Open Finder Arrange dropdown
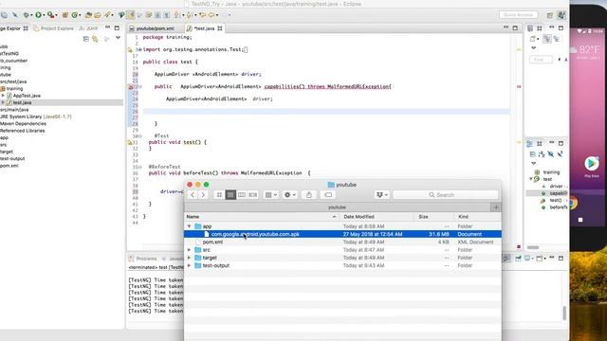The image size is (607, 341). pos(270,195)
